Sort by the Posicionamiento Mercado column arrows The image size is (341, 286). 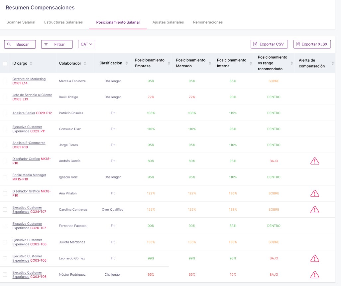coord(210,63)
